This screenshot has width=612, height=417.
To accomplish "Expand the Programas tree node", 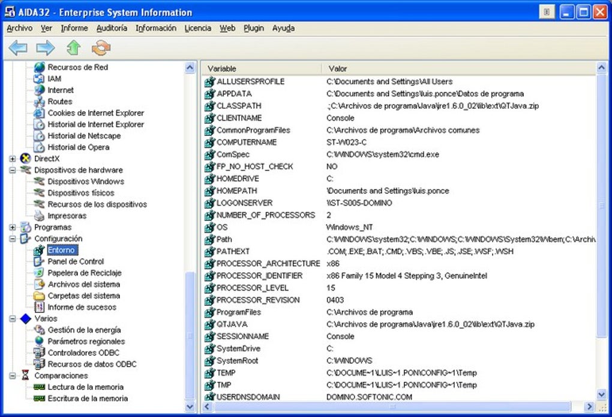I will pyautogui.click(x=13, y=227).
